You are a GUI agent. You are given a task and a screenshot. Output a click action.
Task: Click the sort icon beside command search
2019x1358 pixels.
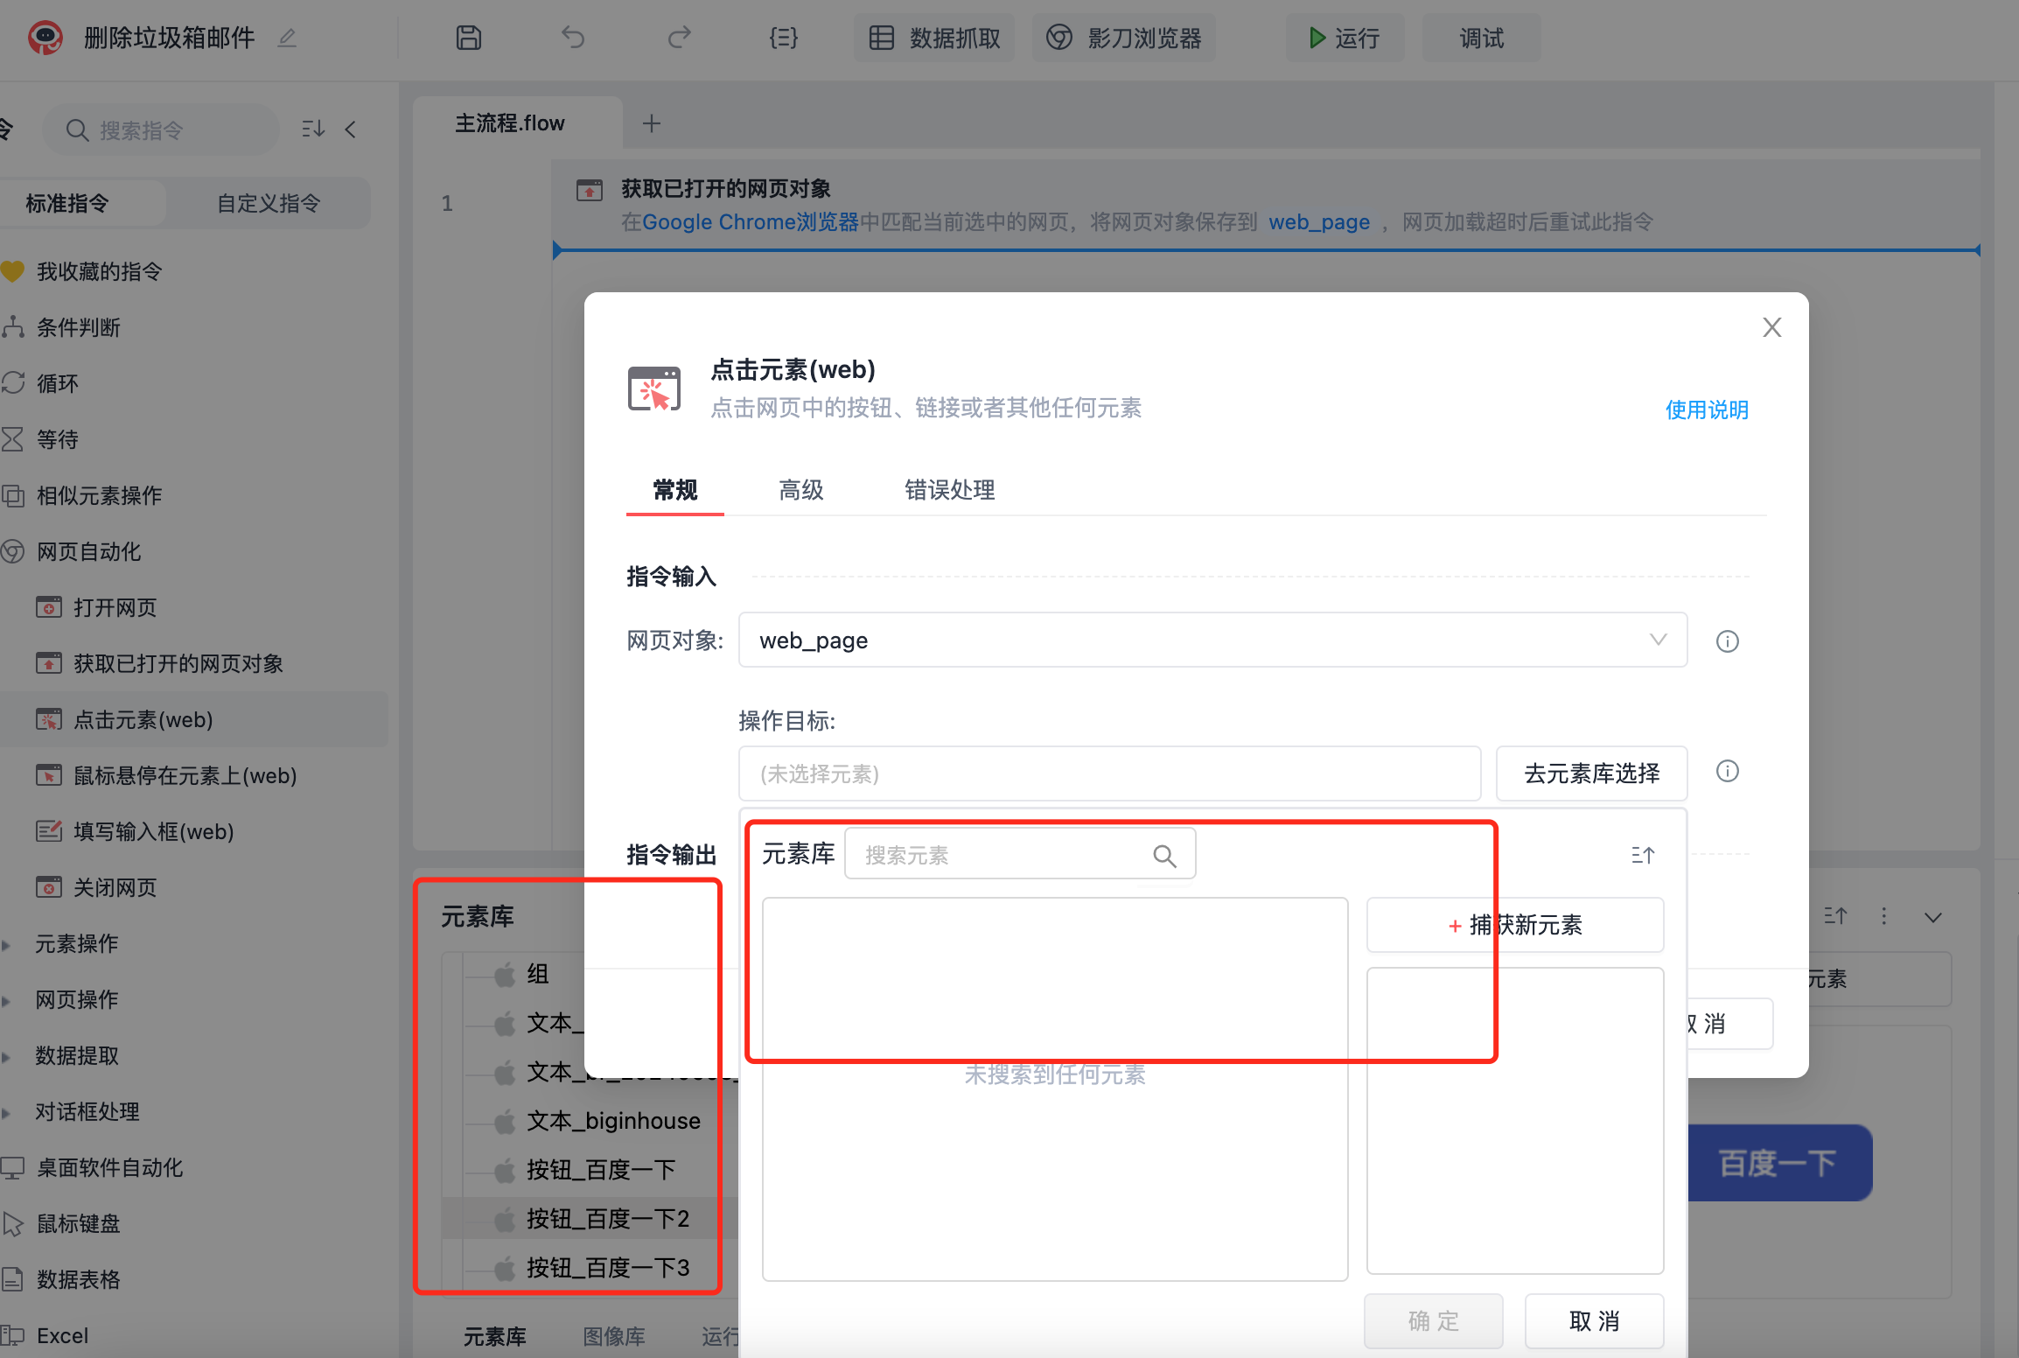tap(312, 129)
